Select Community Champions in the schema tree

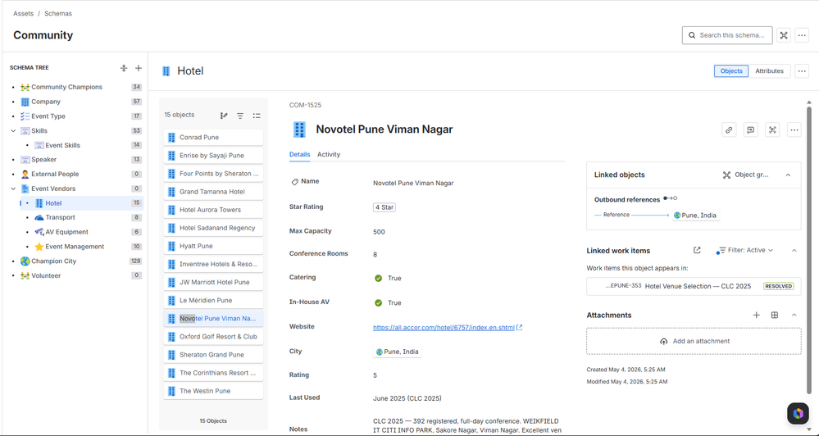pyautogui.click(x=67, y=87)
